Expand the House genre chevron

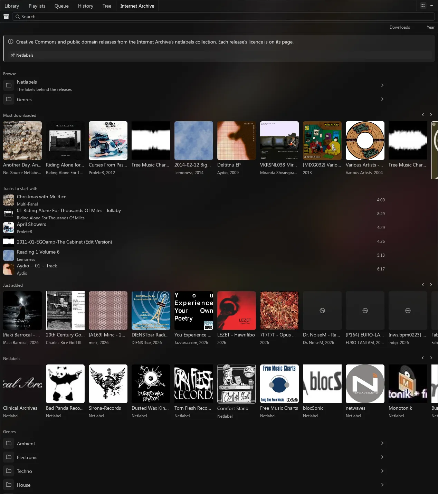click(x=382, y=485)
